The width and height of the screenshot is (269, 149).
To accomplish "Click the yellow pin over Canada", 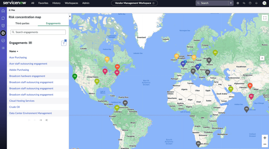I will tap(107, 59).
